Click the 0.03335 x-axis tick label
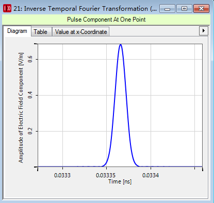This screenshot has height=203, width=214. pos(106,175)
